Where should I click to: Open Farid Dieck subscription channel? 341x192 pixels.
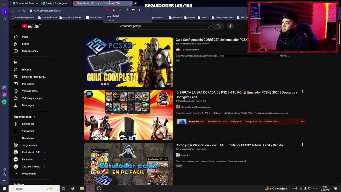pyautogui.click(x=30, y=124)
